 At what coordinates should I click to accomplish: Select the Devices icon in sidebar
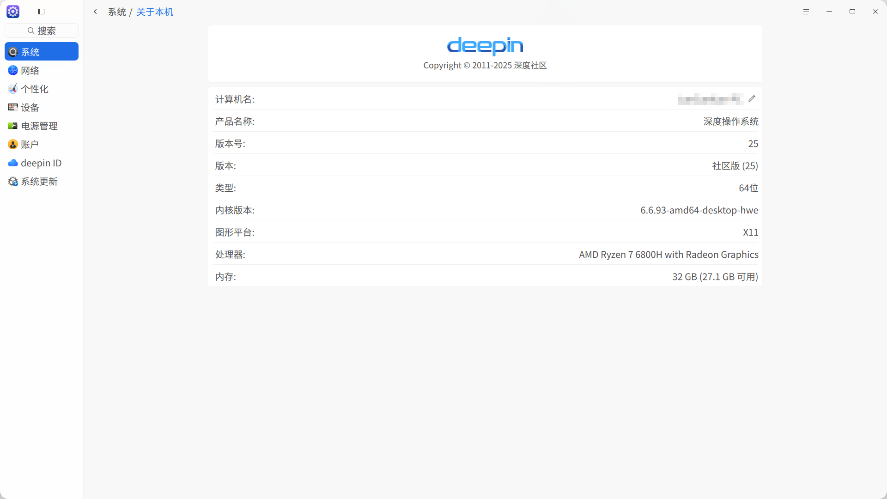(13, 107)
